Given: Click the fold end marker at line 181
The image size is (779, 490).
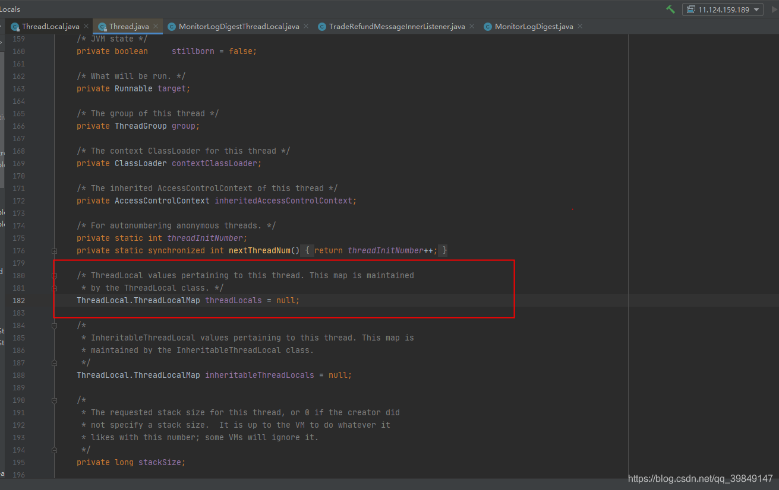Looking at the screenshot, I should (54, 288).
